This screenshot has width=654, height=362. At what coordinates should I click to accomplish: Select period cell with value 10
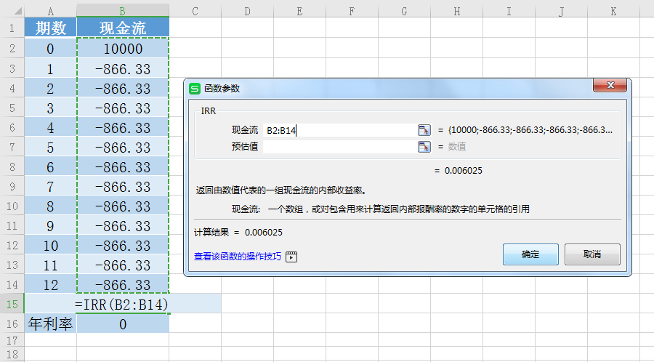[50, 245]
